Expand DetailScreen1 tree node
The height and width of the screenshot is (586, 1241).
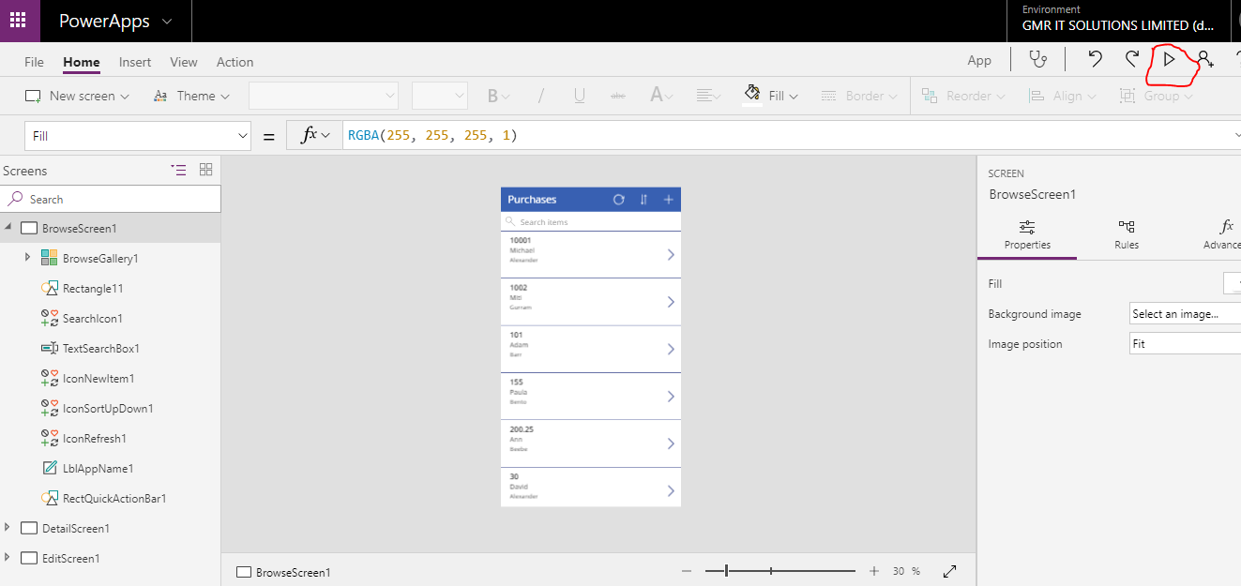coord(8,527)
